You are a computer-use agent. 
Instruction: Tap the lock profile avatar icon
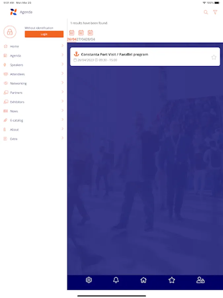(x=10, y=32)
